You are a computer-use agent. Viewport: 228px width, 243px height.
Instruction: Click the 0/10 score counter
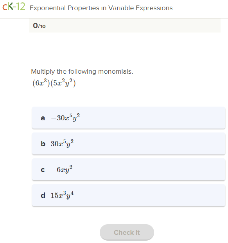(39, 26)
